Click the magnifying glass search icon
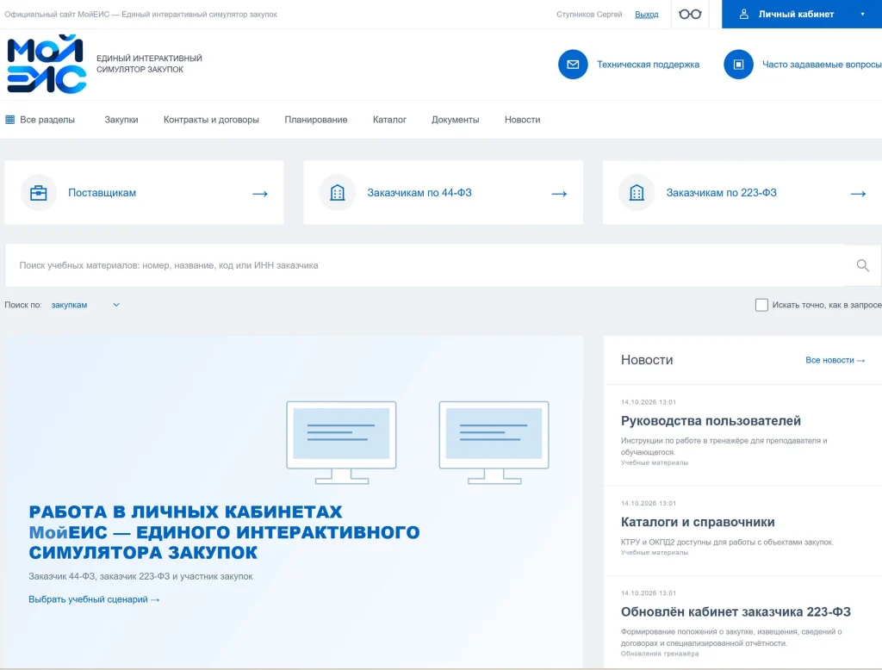 pos(862,265)
